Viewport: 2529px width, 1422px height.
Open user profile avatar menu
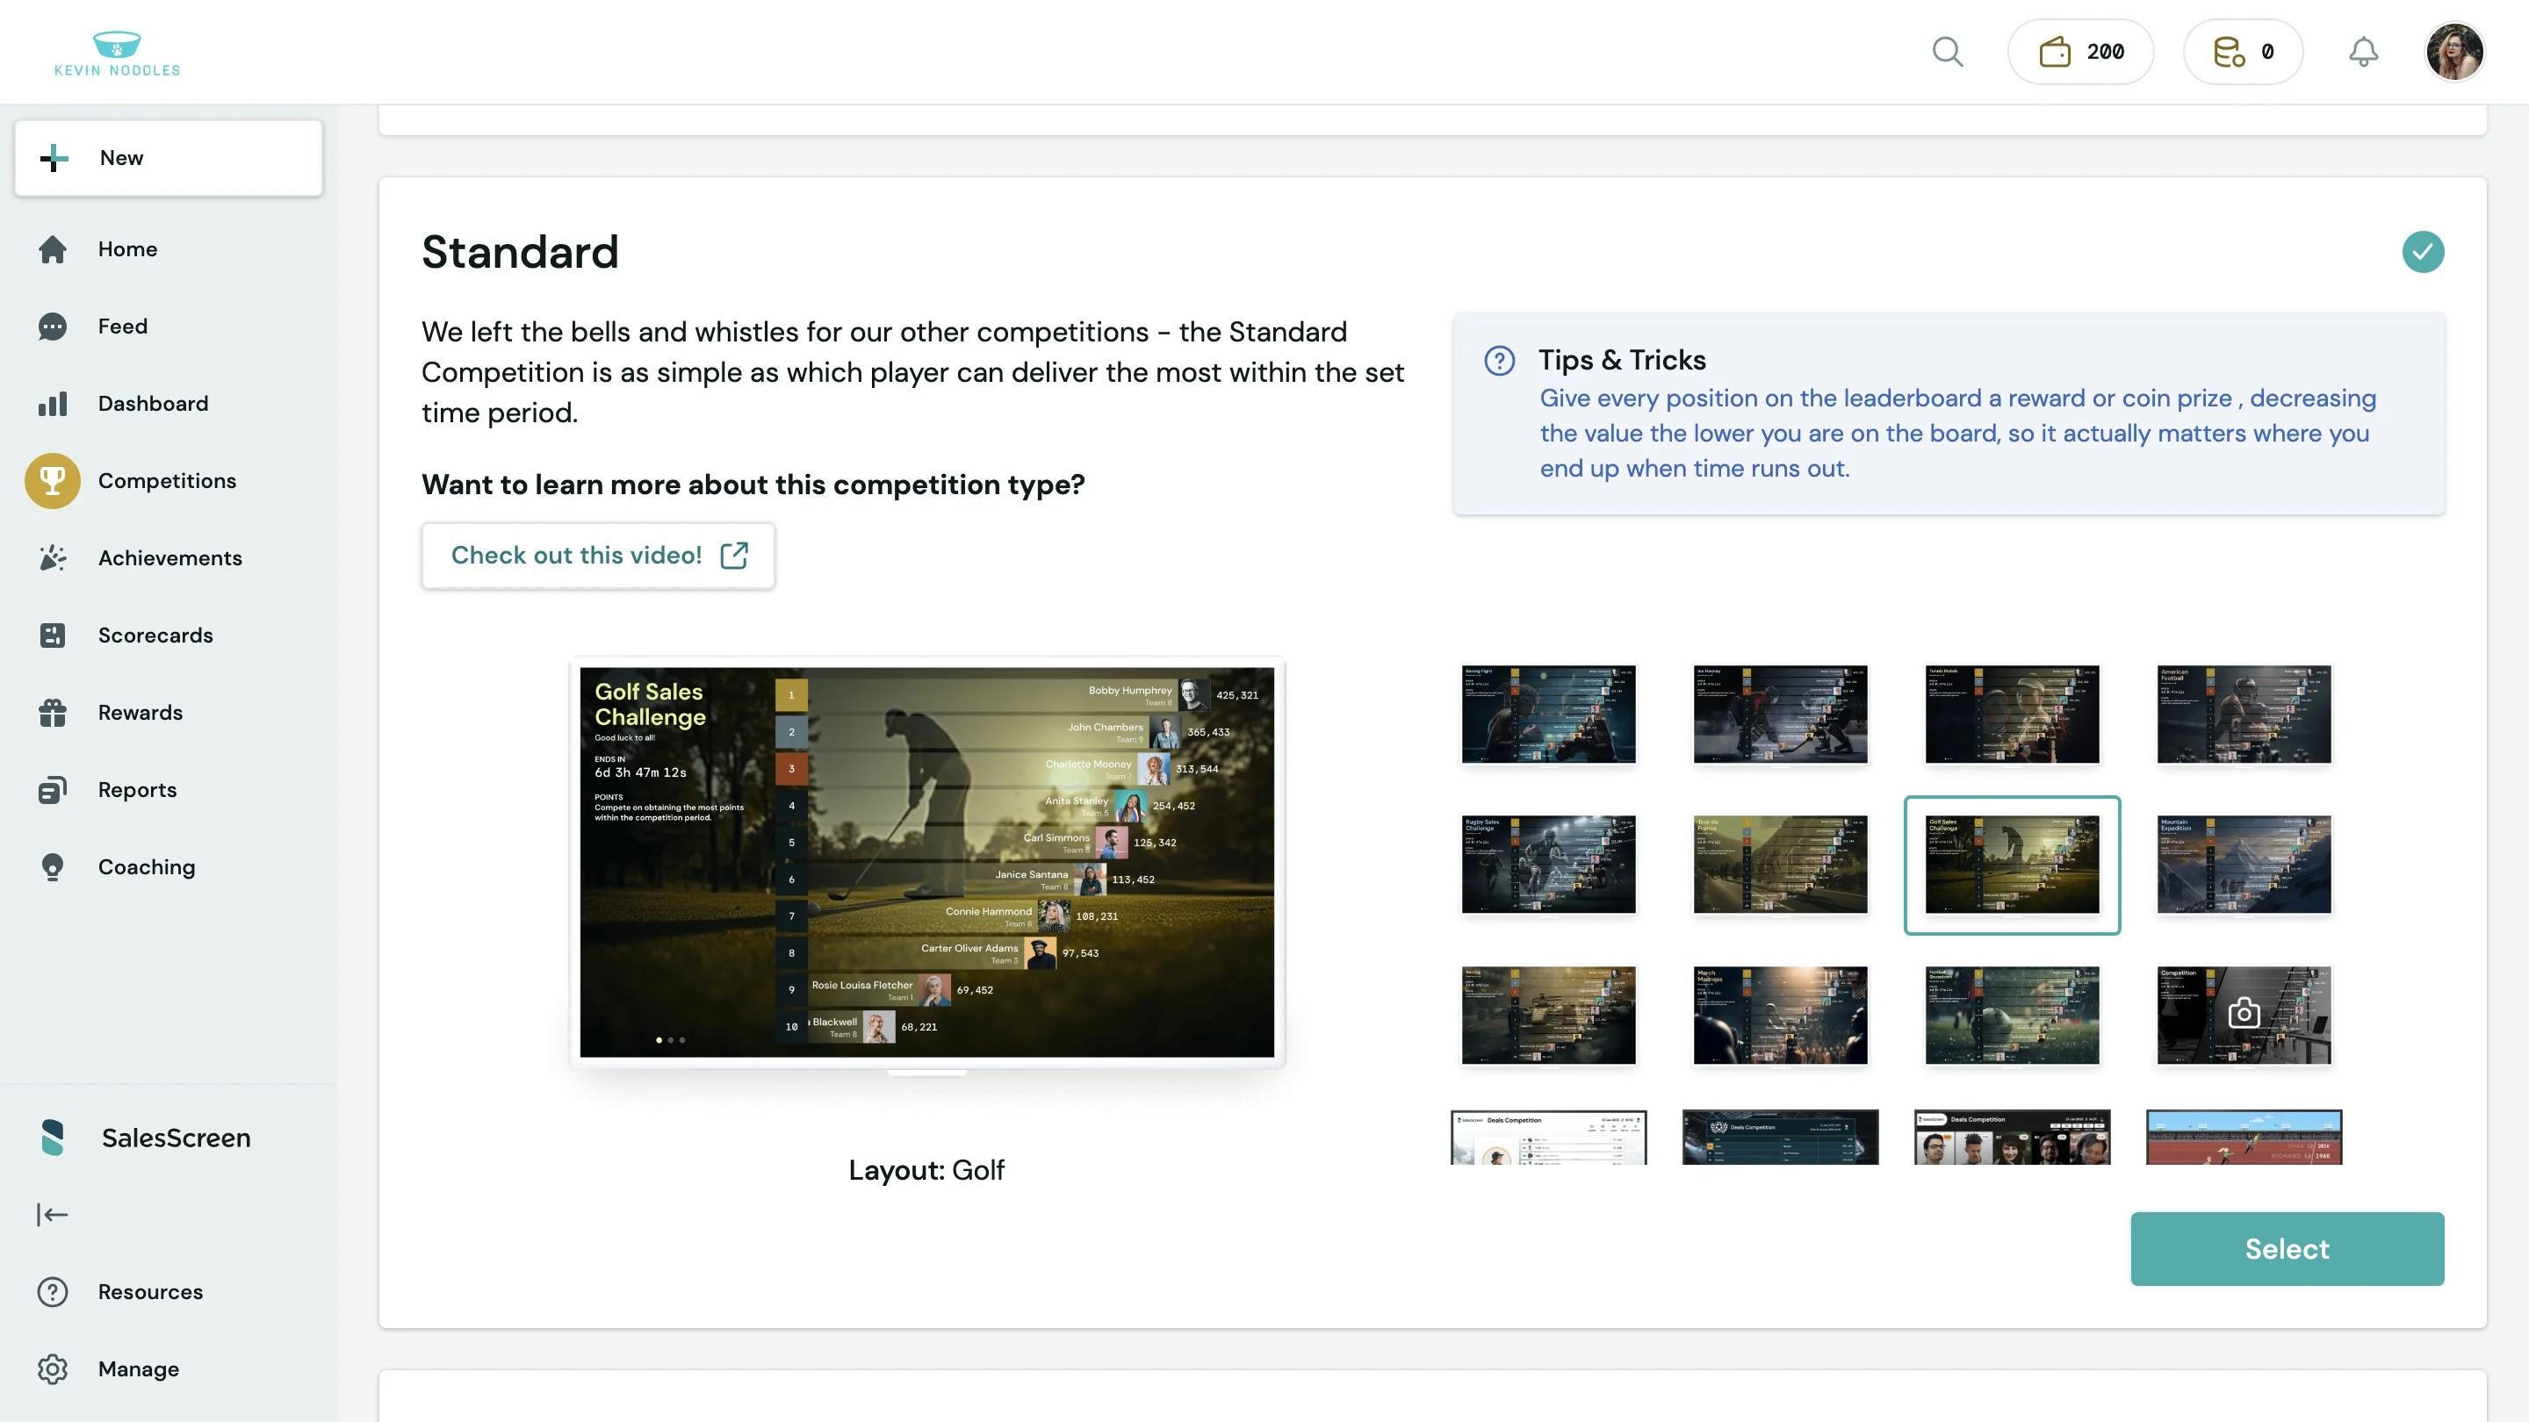coord(2454,52)
